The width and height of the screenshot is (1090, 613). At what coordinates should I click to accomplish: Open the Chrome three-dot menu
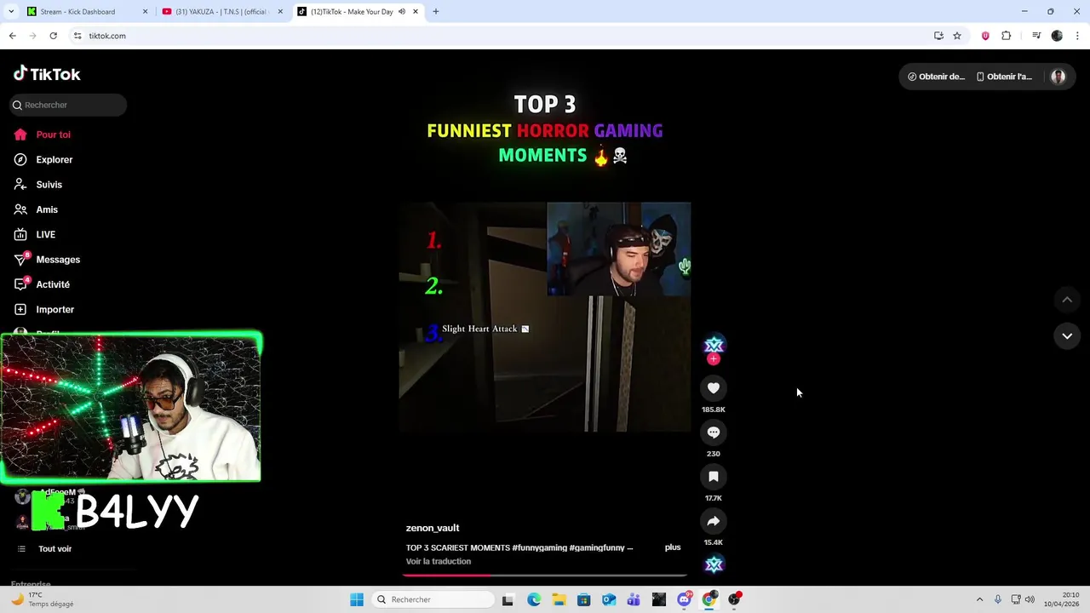point(1078,36)
